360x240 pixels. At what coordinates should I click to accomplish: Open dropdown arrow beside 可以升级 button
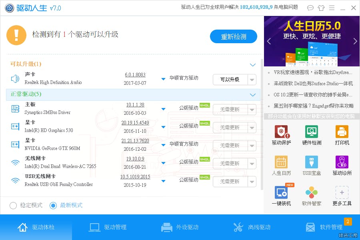[x=252, y=80]
